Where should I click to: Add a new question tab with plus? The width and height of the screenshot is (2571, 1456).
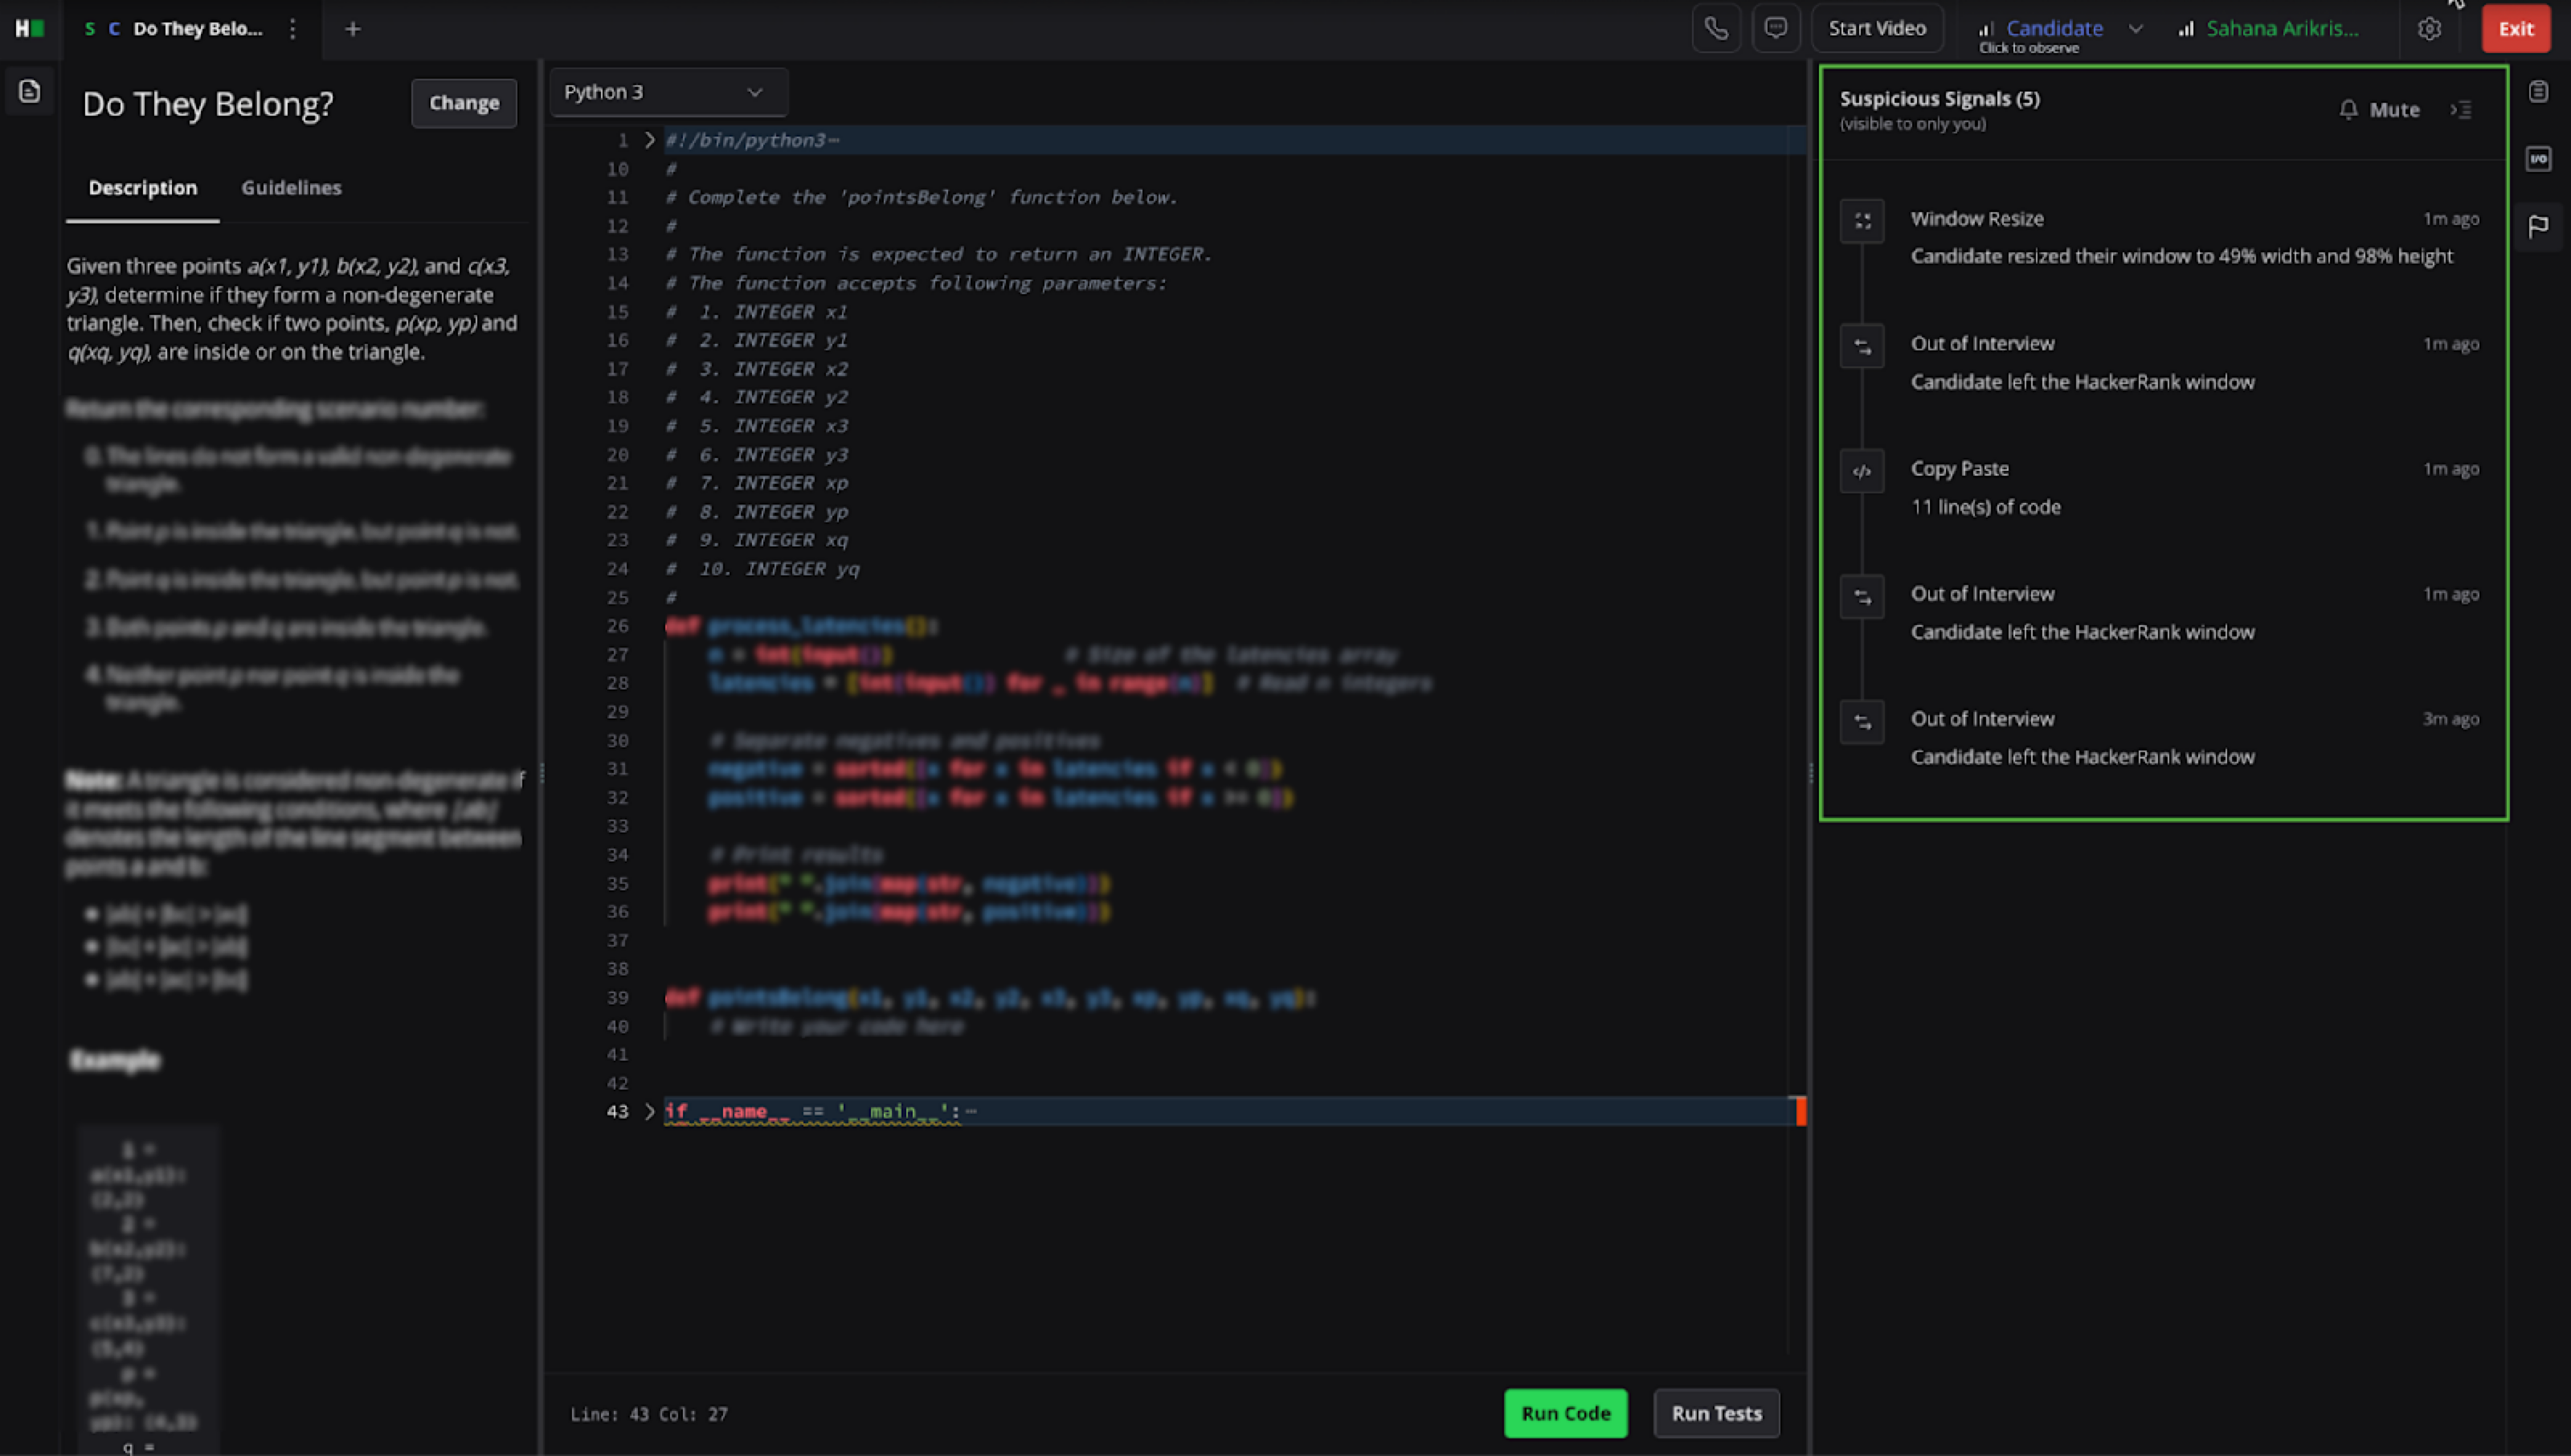click(352, 29)
